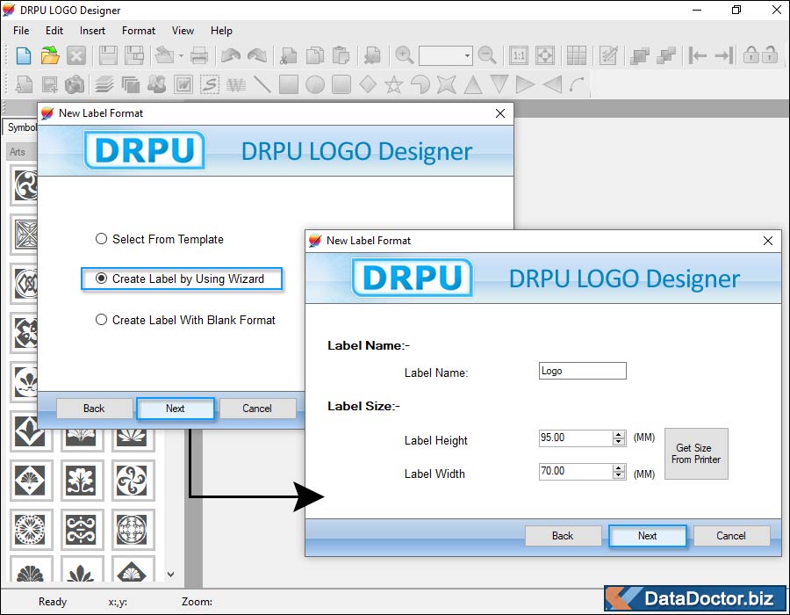Screen dimensions: 790x615
Task: Click the Label Height value field
Action: click(576, 438)
